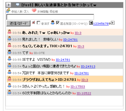Viewport: 126px width, 111px height.
Task: Open the ID:24913 user link
Action: pyautogui.click(x=88, y=67)
